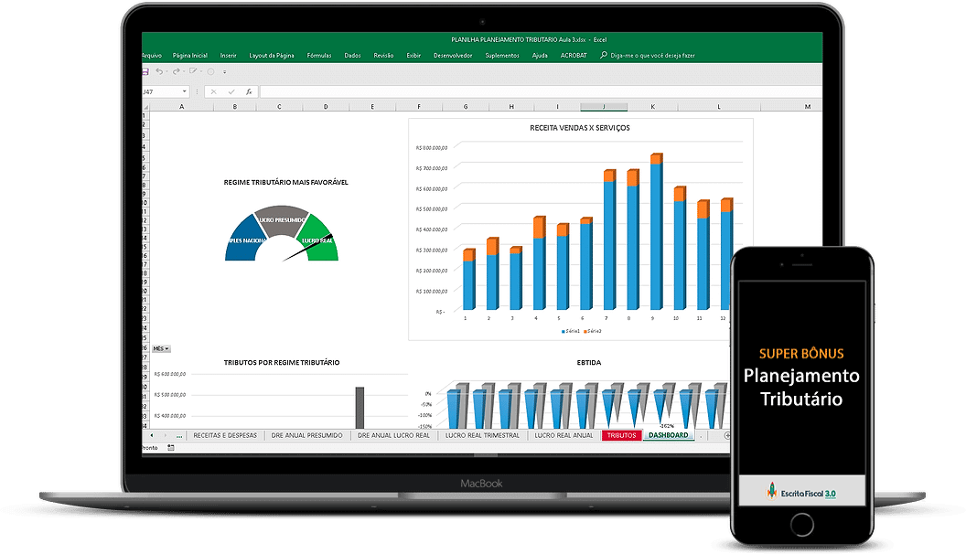Select the DRE ANUAL PRESUMIDO sheet tab
Image resolution: width=966 pixels, height=554 pixels.
306,435
